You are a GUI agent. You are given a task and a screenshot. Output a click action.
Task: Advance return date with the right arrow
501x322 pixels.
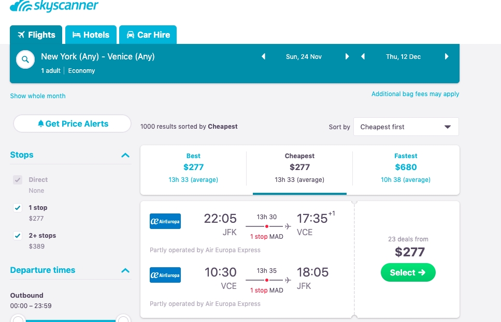[x=447, y=57]
